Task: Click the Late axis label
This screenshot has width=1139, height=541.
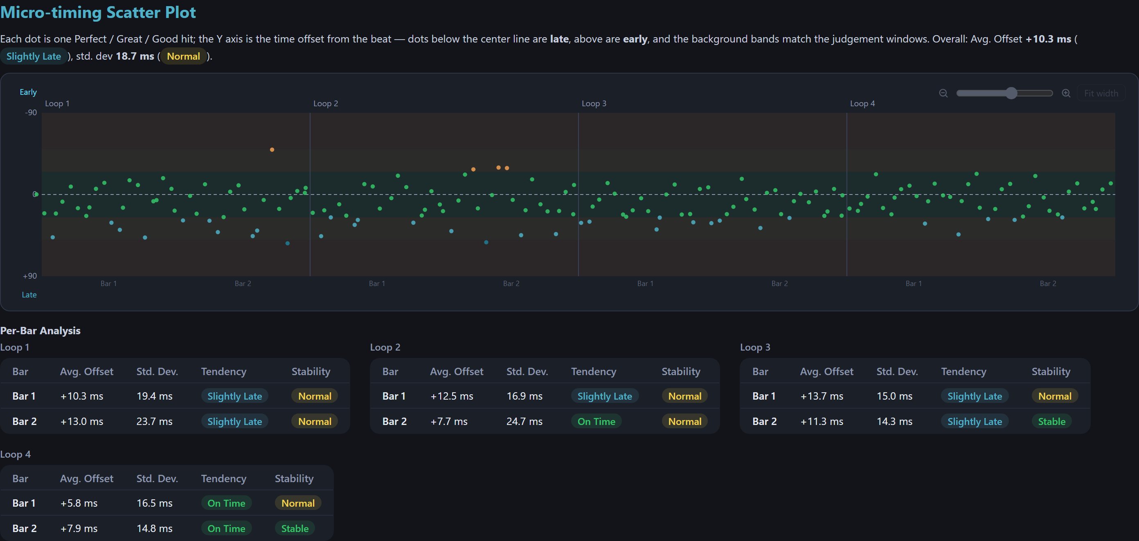Action: 29,295
